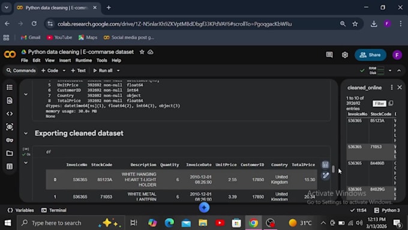Add a new Text cell
The image size is (408, 230).
[79, 71]
